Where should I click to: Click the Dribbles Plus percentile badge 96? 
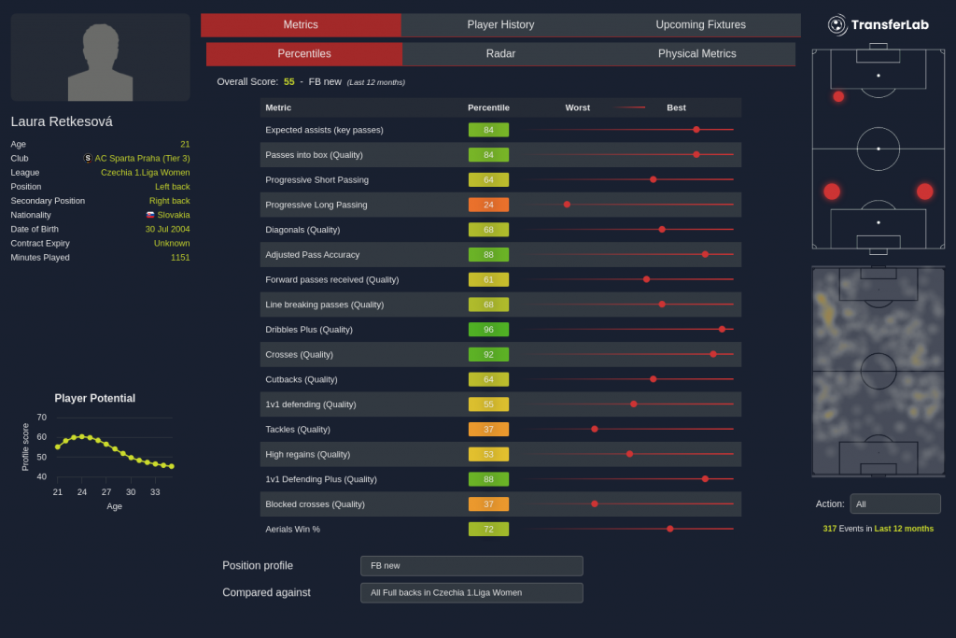[x=488, y=329]
